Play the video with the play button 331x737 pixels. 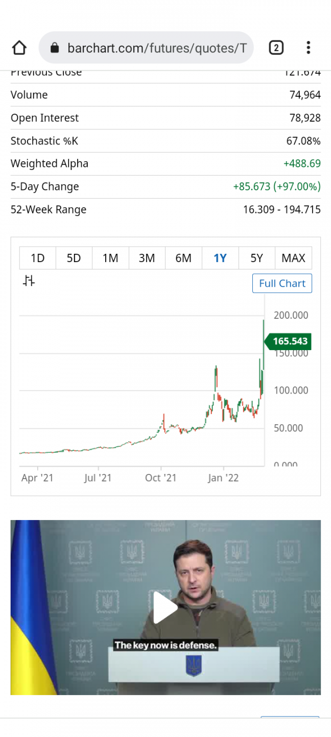tap(165, 608)
